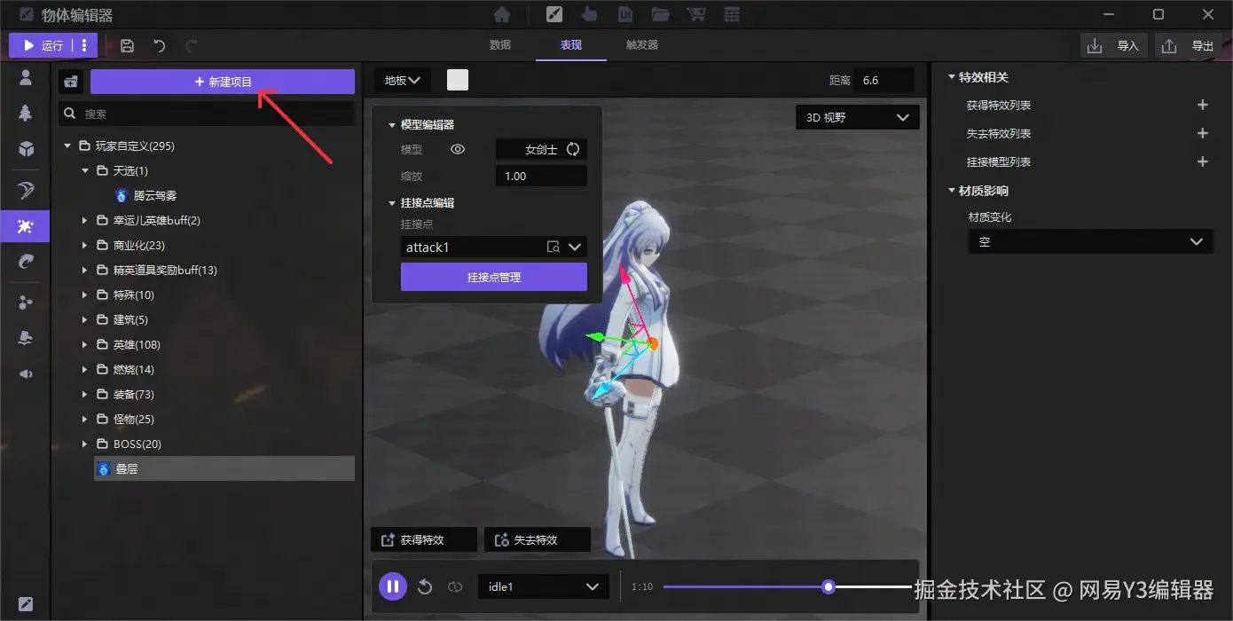Open the 3D 视野 view dropdown
This screenshot has width=1233, height=621.
[x=858, y=117]
